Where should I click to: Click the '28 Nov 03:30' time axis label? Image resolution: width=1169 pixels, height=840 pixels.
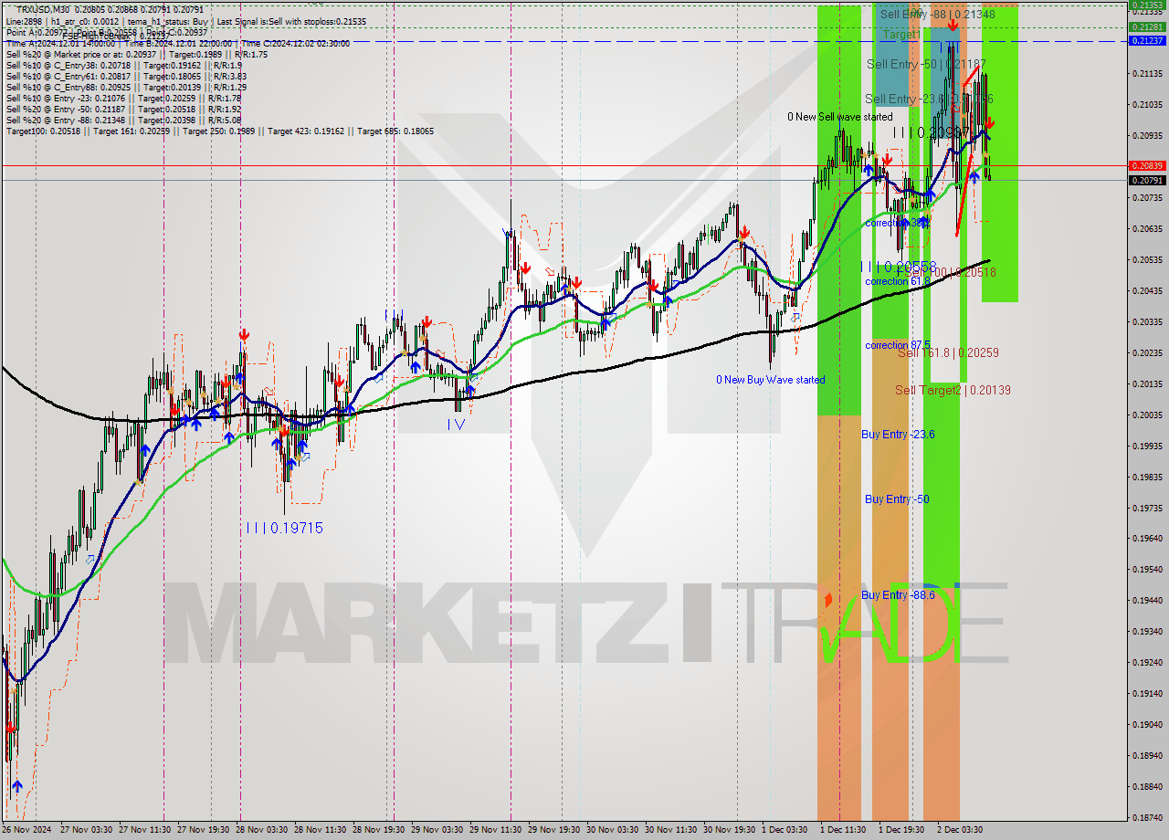(263, 830)
